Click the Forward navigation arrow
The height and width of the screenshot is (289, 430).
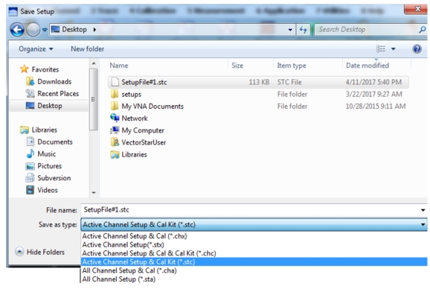coord(33,29)
